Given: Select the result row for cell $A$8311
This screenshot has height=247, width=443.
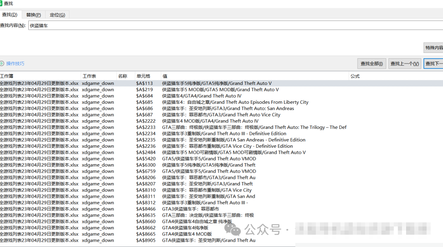Looking at the screenshot, I should [221, 197].
